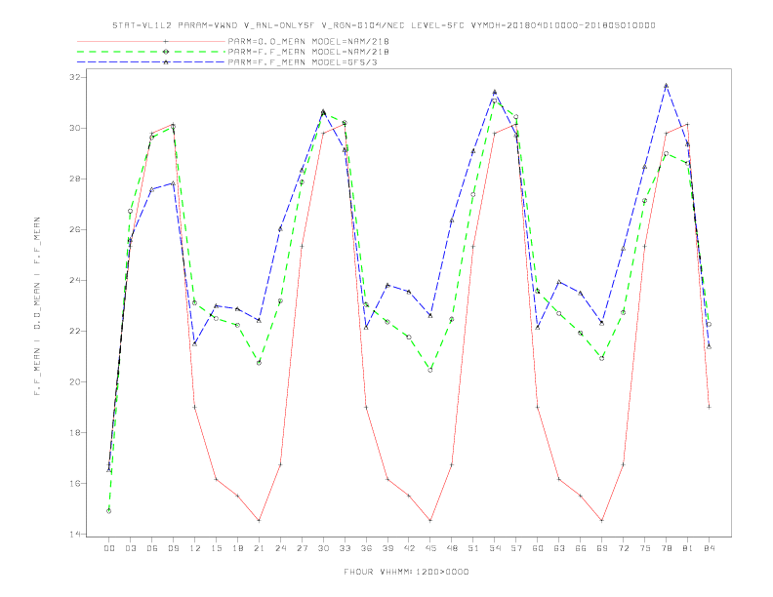Click the blue dashed line sample in legend
Screen dimensions: 773x597
tap(151, 62)
